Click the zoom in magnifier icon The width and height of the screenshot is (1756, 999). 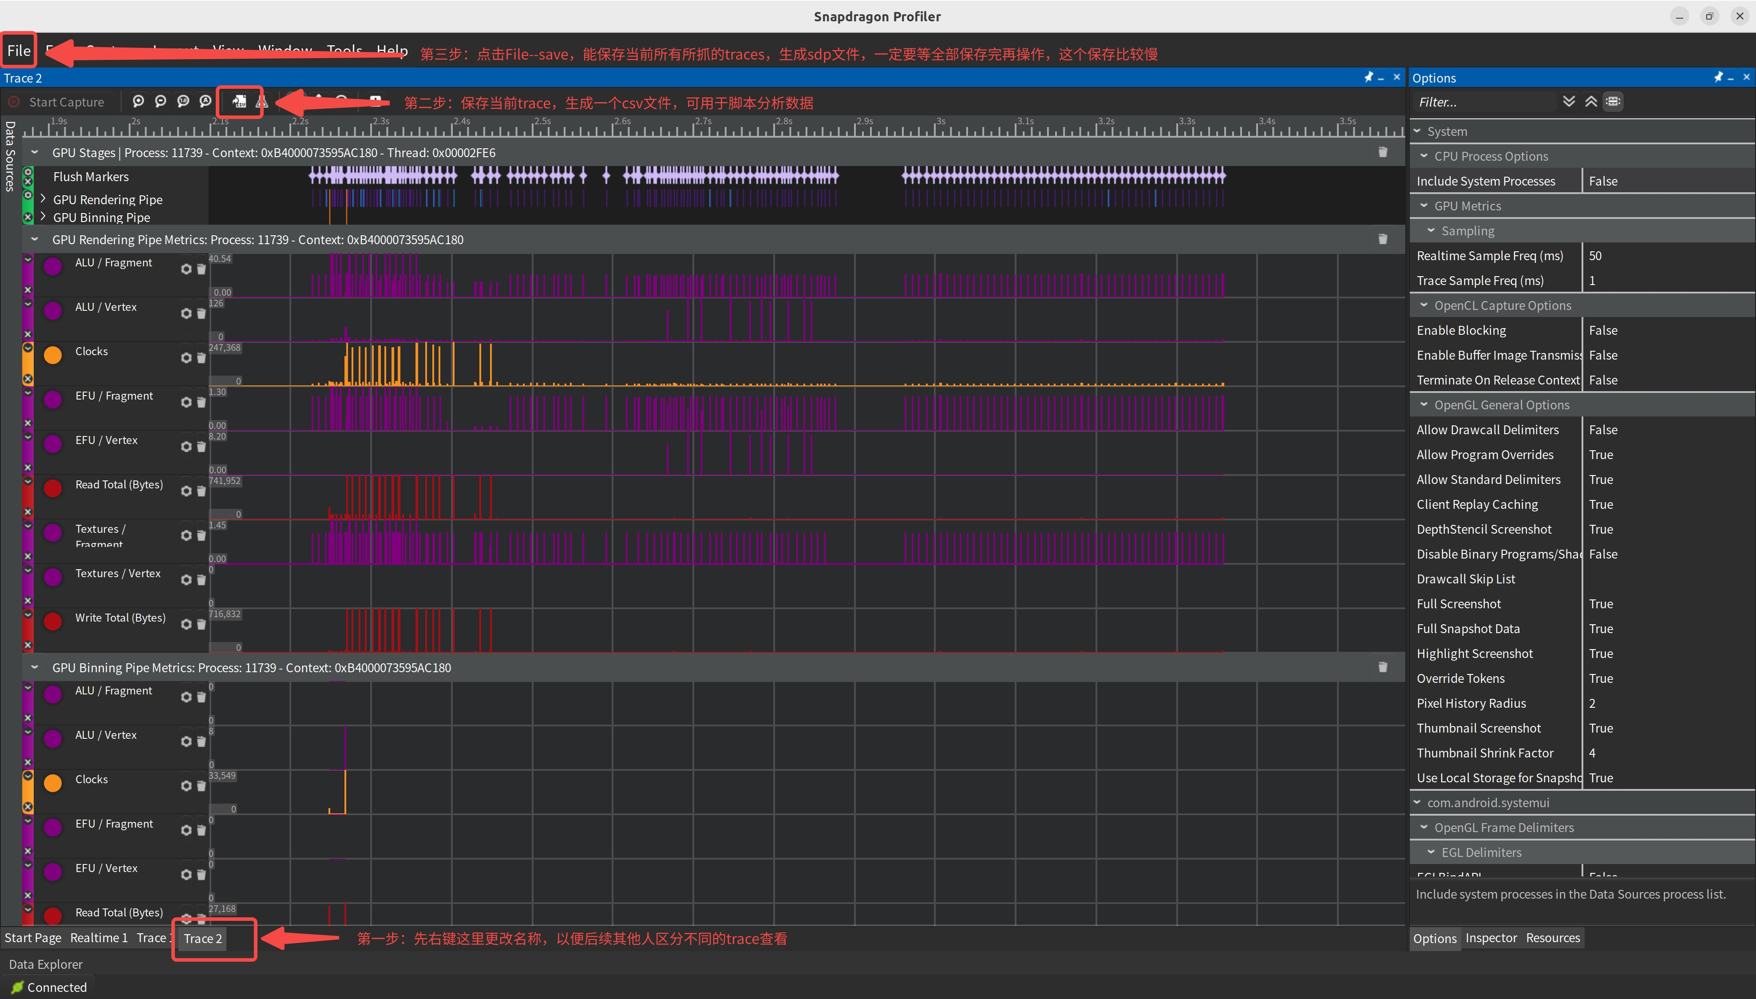138,102
